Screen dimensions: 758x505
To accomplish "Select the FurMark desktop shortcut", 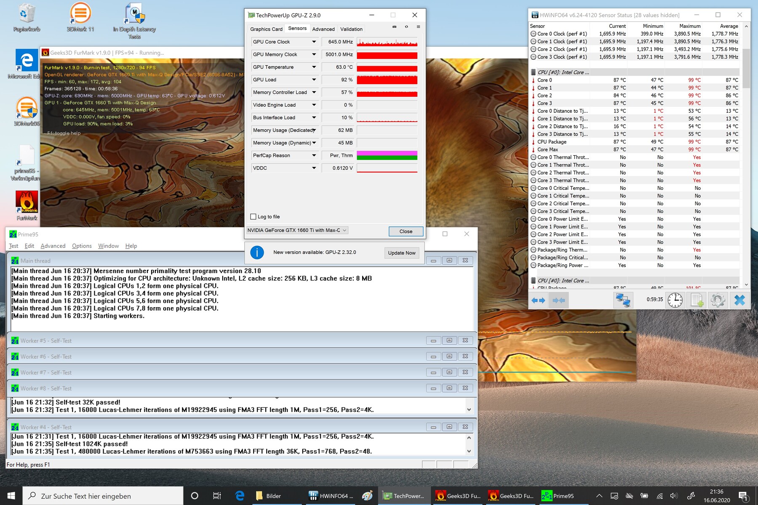I will (27, 205).
